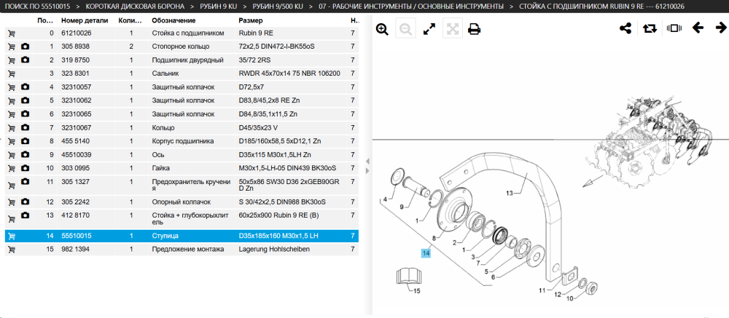Share this parts page
The height and width of the screenshot is (318, 729).
point(625,28)
